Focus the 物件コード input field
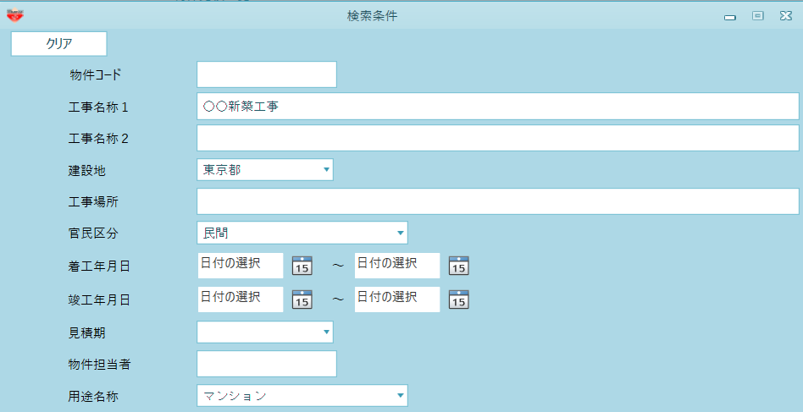Viewport: 803px width, 412px height. 267,74
